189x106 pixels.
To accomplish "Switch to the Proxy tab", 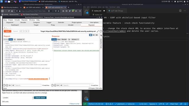I will pos(53,25).
